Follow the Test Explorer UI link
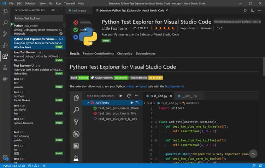The image size is (265, 168). pos(174,86)
